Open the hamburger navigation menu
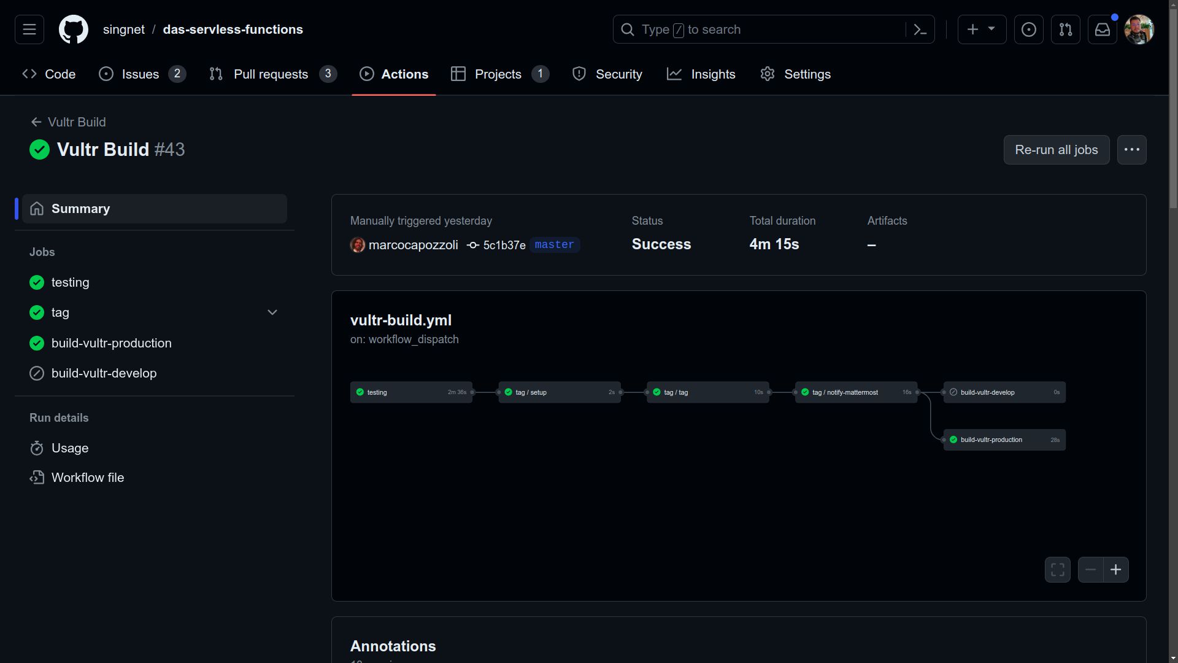 [29, 29]
